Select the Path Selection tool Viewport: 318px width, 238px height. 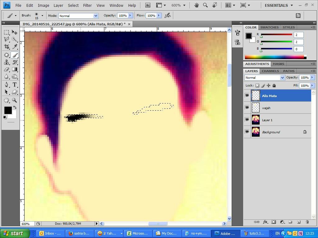(x=7, y=92)
